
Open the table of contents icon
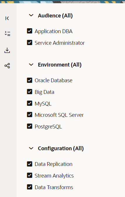pos(8,33)
